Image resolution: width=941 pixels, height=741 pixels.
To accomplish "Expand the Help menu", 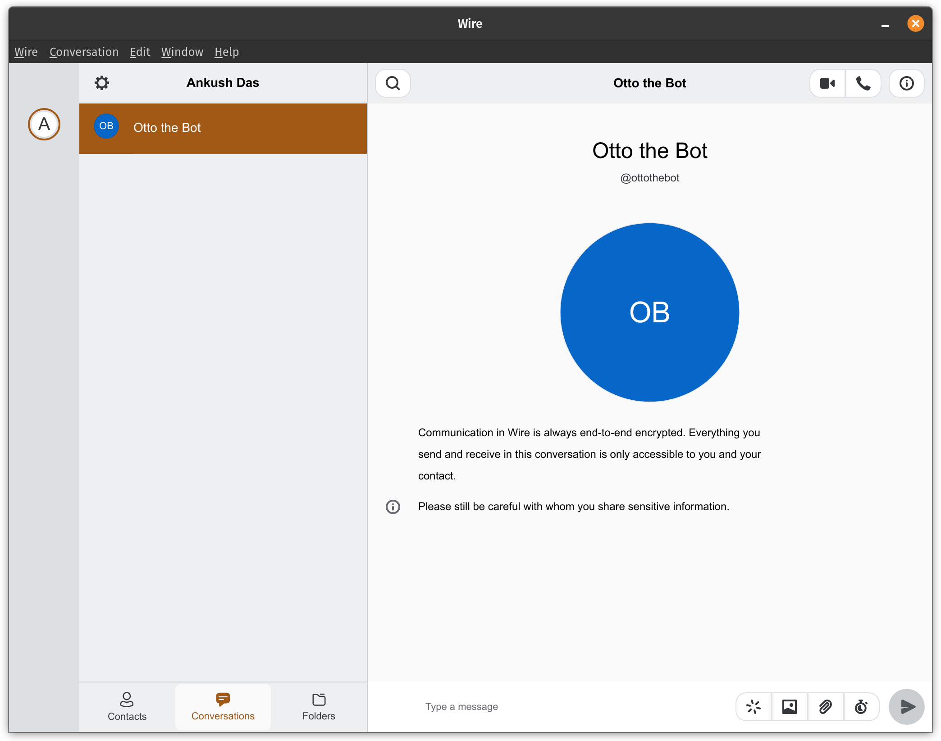I will pos(226,51).
